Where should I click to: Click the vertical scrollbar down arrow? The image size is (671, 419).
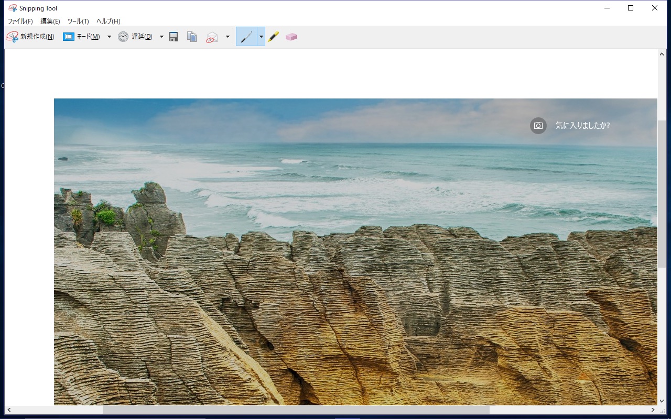pyautogui.click(x=662, y=401)
